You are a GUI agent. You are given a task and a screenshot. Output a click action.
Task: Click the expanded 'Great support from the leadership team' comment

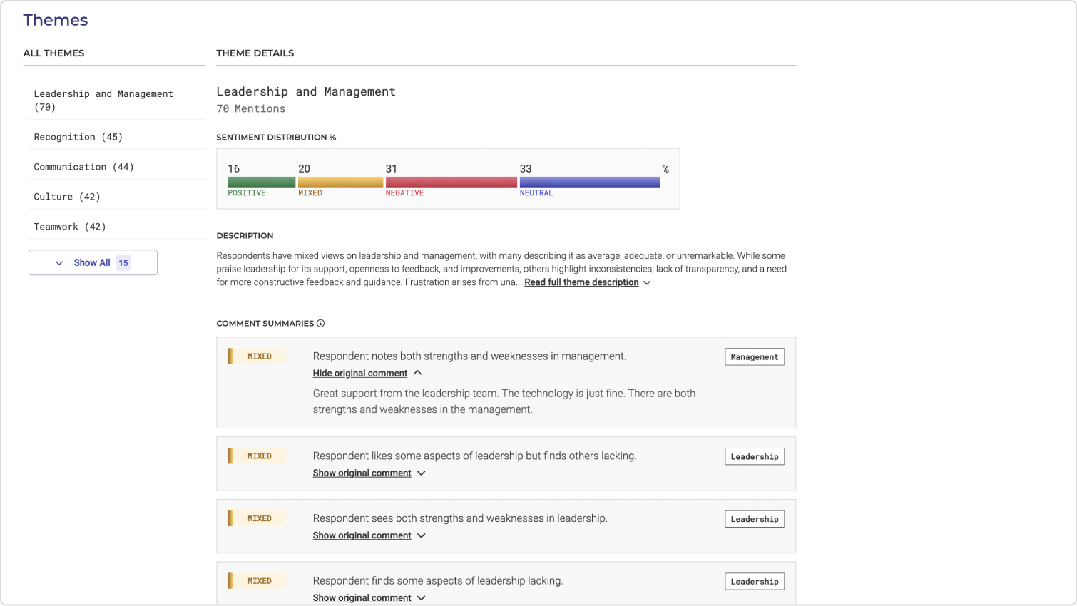[x=504, y=401]
